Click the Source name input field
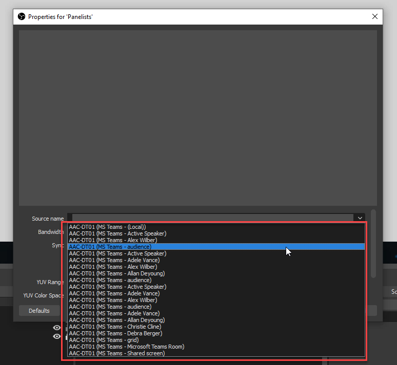This screenshot has height=365, width=397. [213, 218]
